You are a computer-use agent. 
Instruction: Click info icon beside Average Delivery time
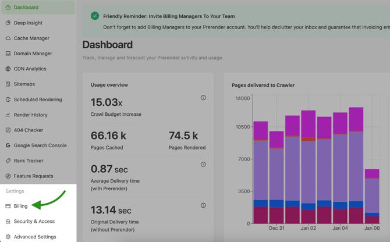[203, 164]
